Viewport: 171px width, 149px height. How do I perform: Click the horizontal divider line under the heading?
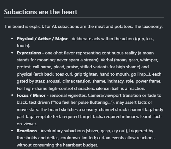(x=84, y=17)
